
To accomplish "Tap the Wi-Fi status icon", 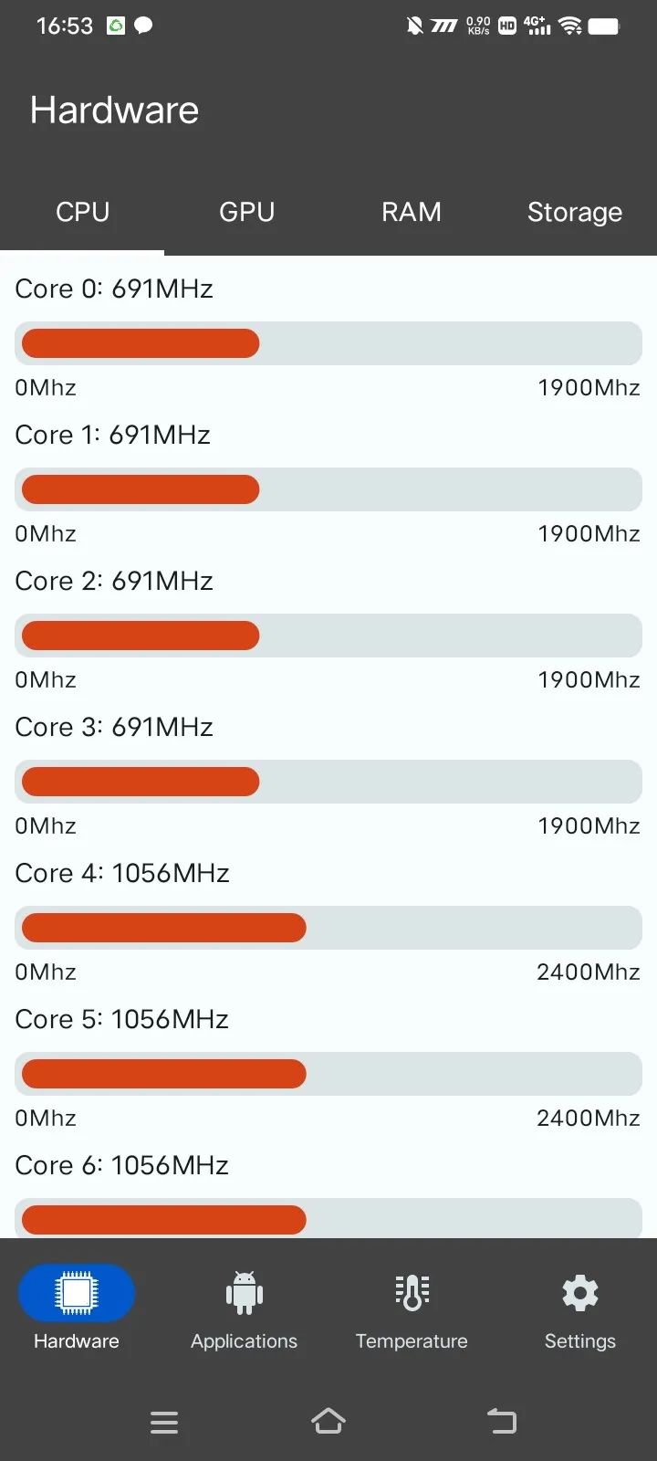I will pos(570,26).
